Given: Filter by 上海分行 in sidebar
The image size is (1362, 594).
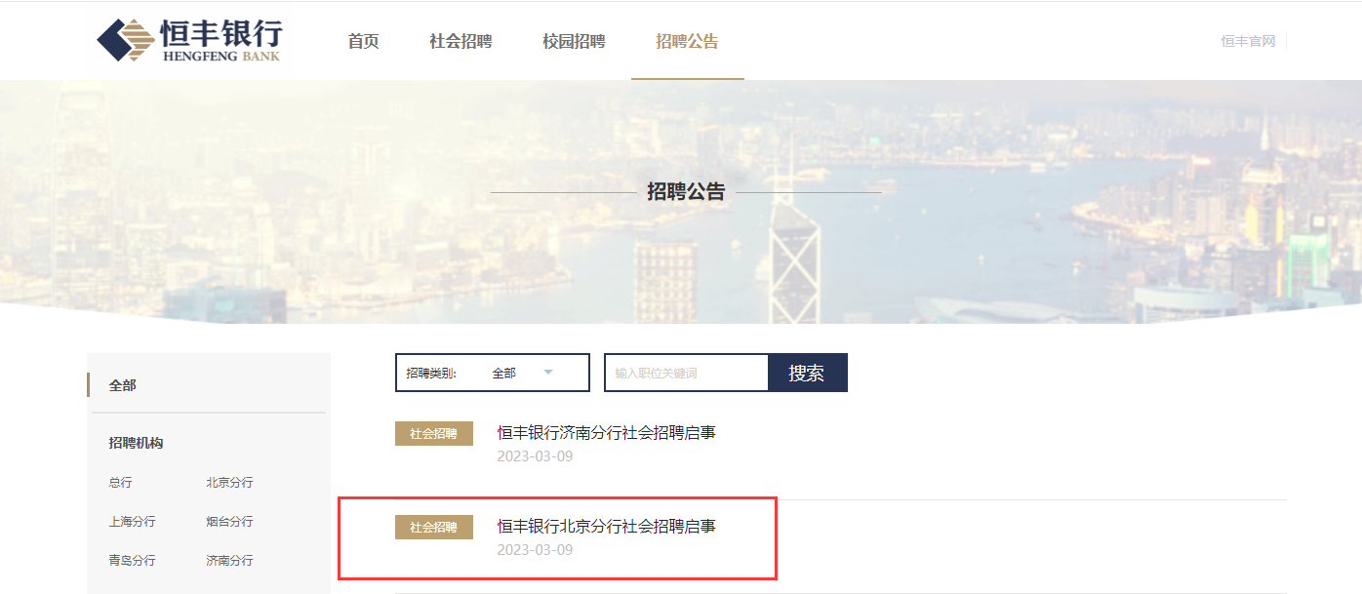Looking at the screenshot, I should click(132, 522).
